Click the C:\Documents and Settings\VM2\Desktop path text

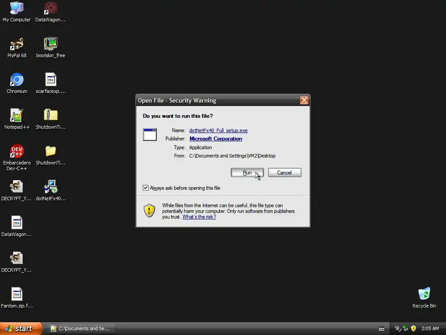[x=232, y=156]
